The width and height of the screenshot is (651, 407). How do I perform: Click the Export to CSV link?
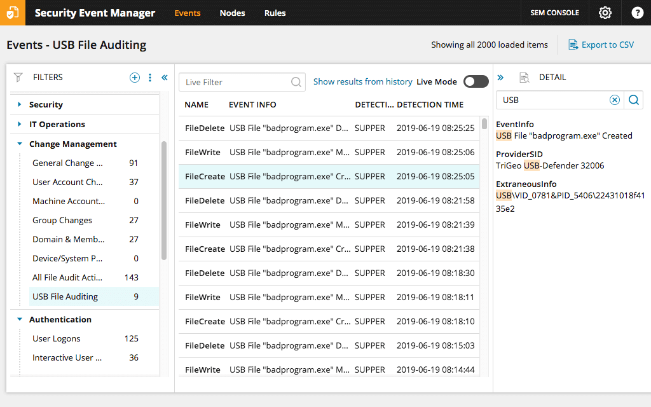601,45
